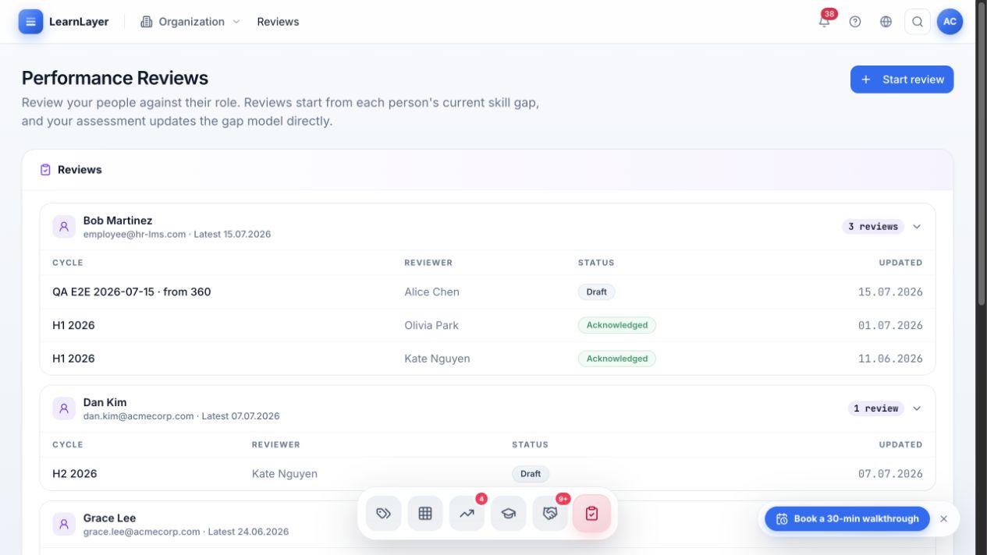The image size is (987, 555).
Task: Open Dan Kim's H2 2026 review
Action: tap(487, 473)
